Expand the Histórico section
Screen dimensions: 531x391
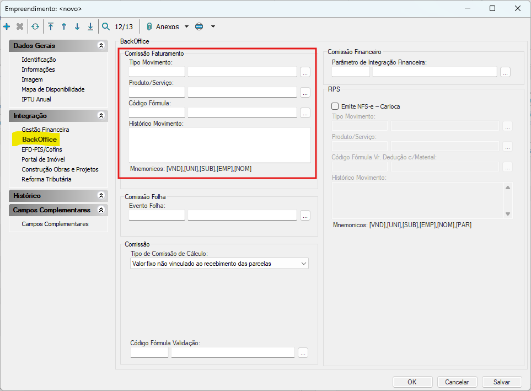101,195
